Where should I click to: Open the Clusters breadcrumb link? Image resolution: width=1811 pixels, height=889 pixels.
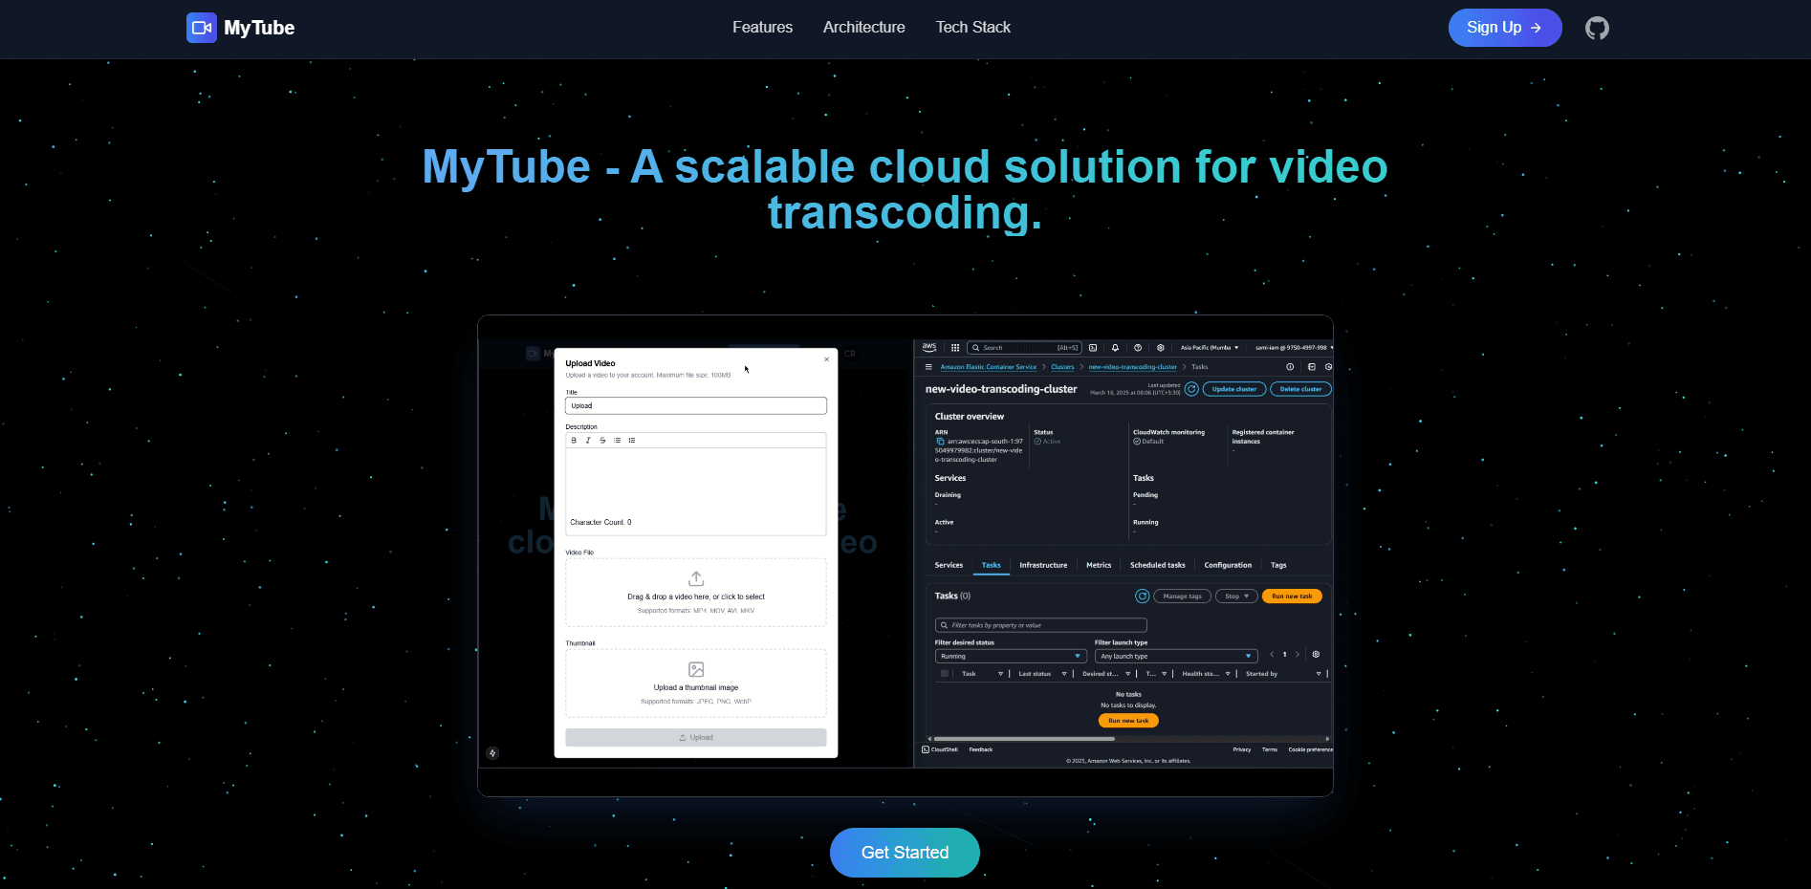coord(1062,367)
